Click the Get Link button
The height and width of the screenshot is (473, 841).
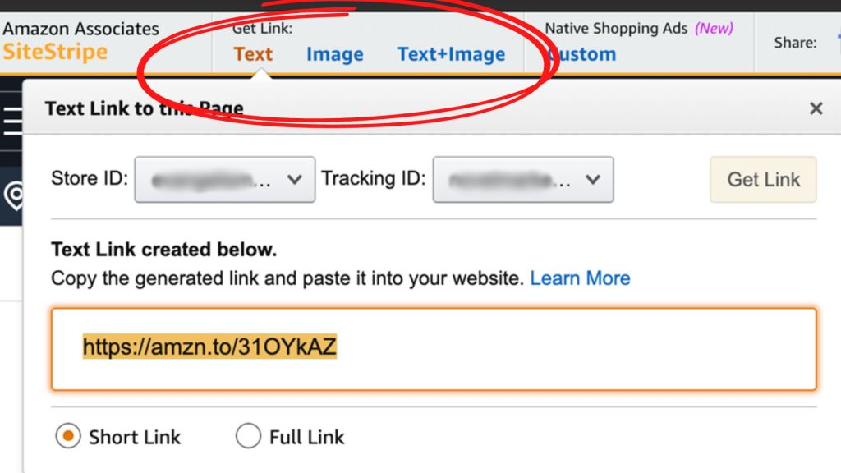point(762,179)
